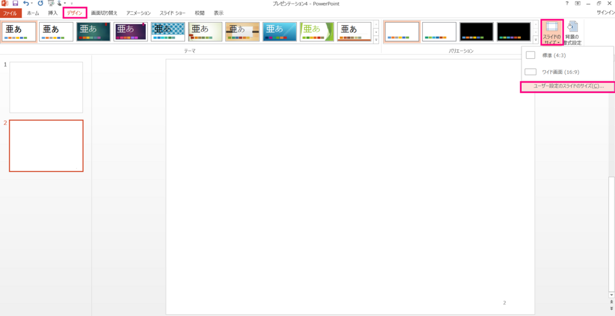Switch to the 挿入 tab
Screen dimensions: 615x316
pos(53,13)
